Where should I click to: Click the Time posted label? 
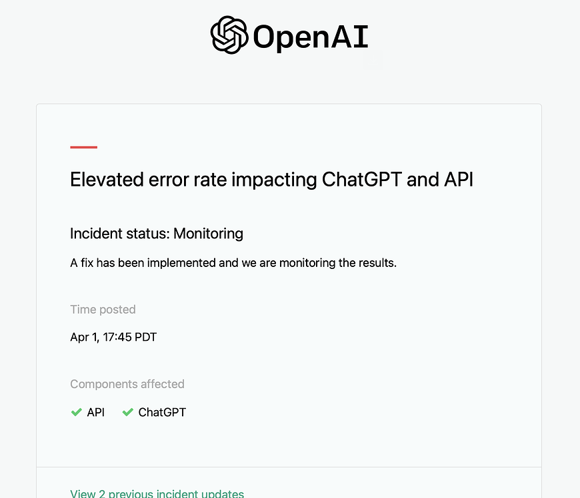103,309
